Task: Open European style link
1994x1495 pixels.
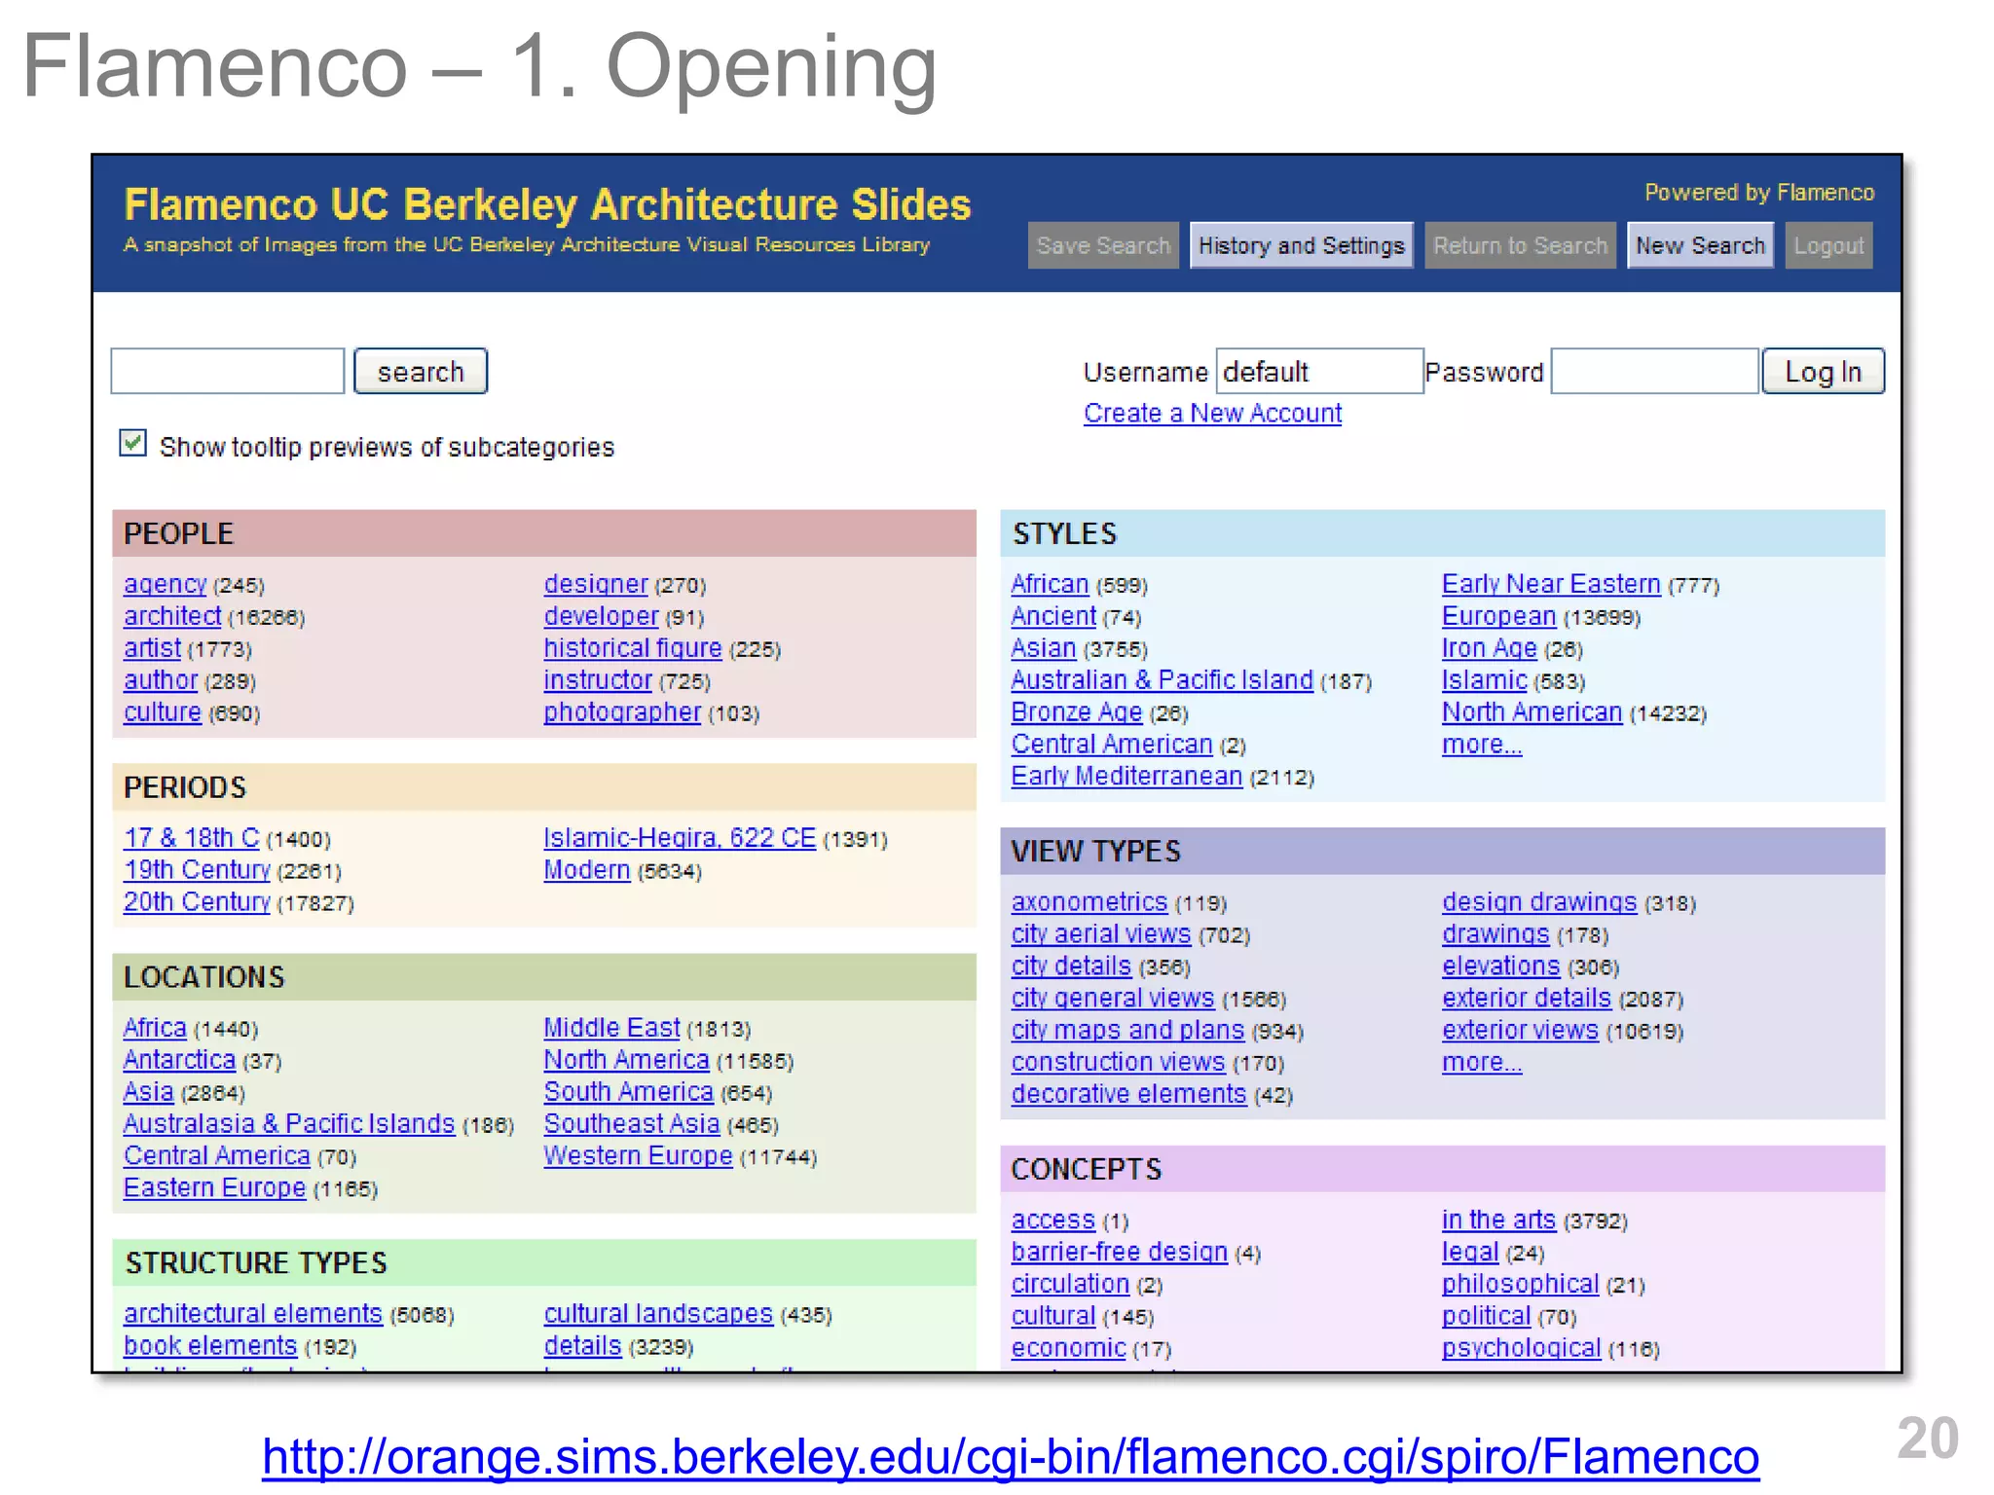Action: [1499, 616]
